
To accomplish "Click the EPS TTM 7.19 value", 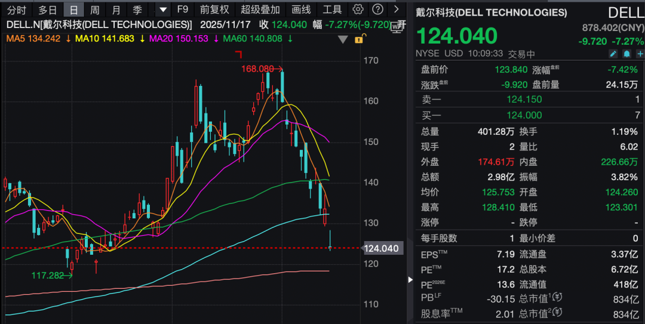I will coord(506,254).
